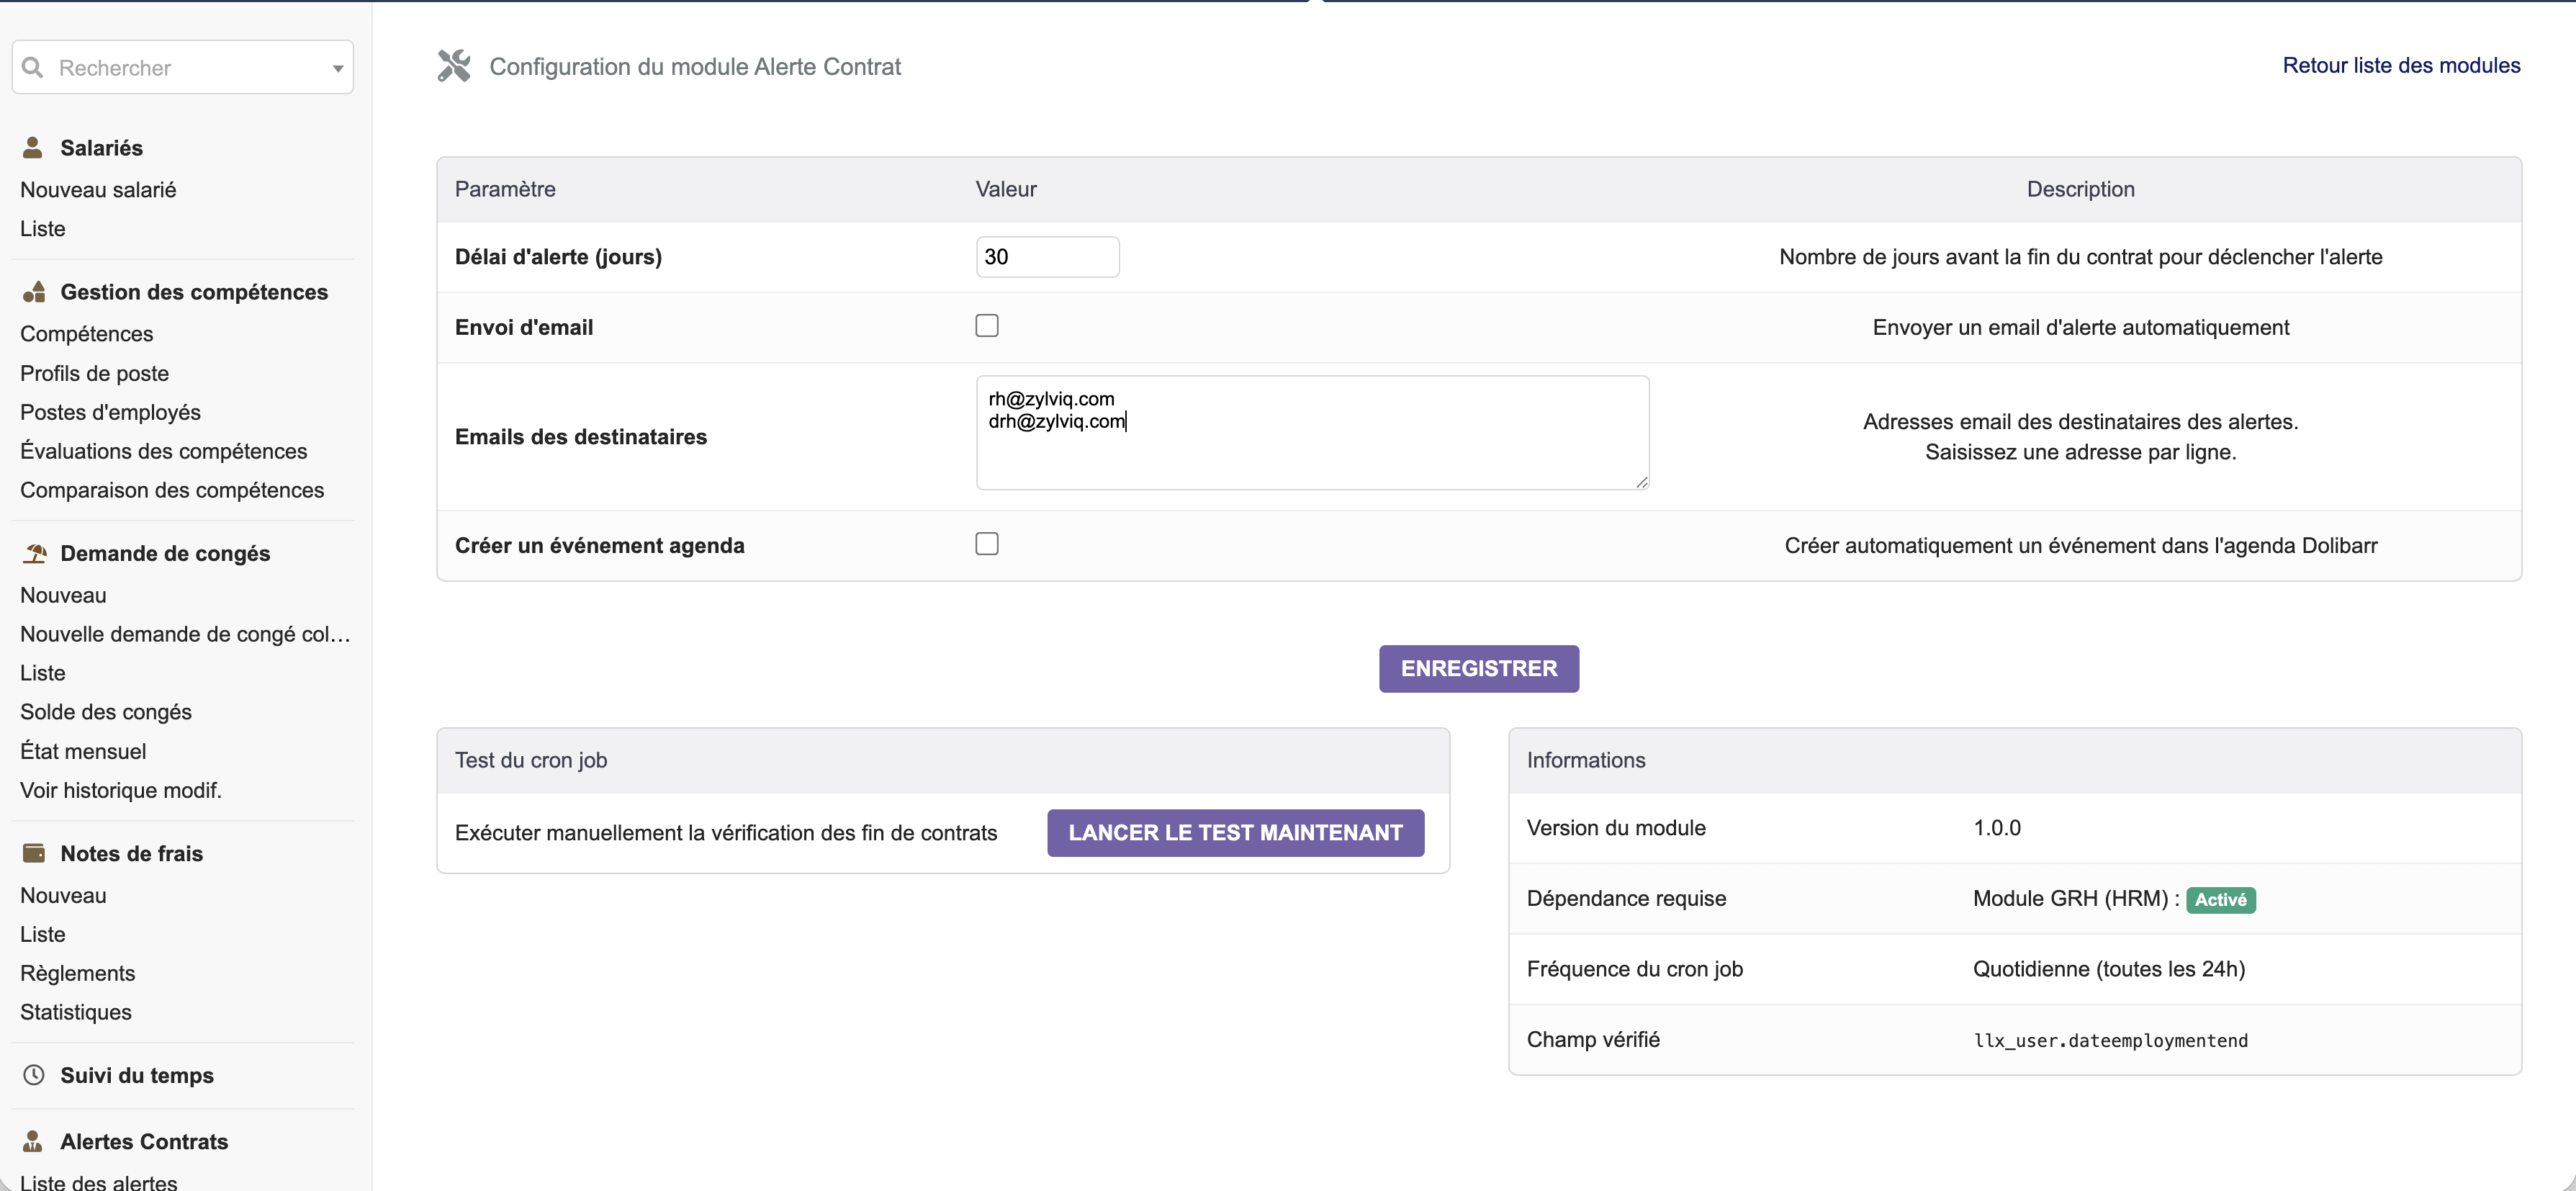2576x1191 pixels.
Task: Enable the Envoi d'email checkbox
Action: pos(987,326)
